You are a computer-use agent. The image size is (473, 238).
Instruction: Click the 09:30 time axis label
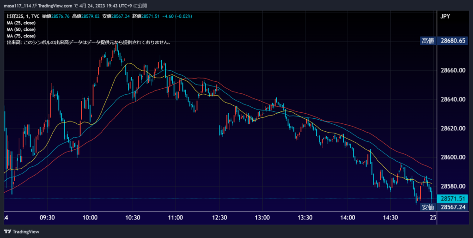(x=47, y=218)
